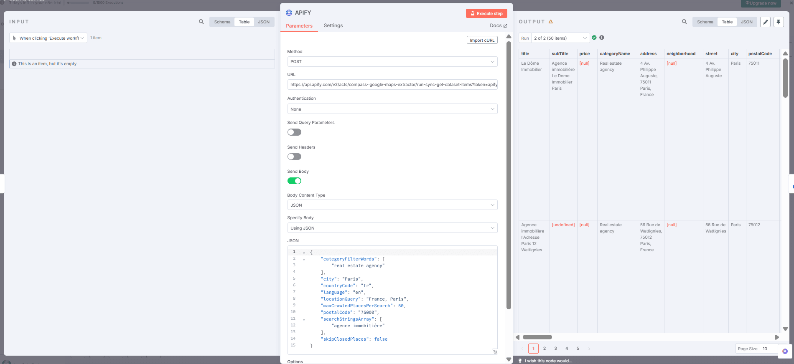Viewport: 794px width, 364px height.
Task: Click the previous page arrow in pagination
Action: click(522, 349)
